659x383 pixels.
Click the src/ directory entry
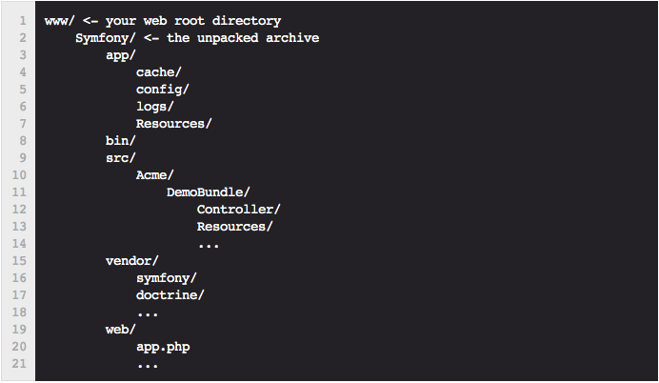coord(121,158)
